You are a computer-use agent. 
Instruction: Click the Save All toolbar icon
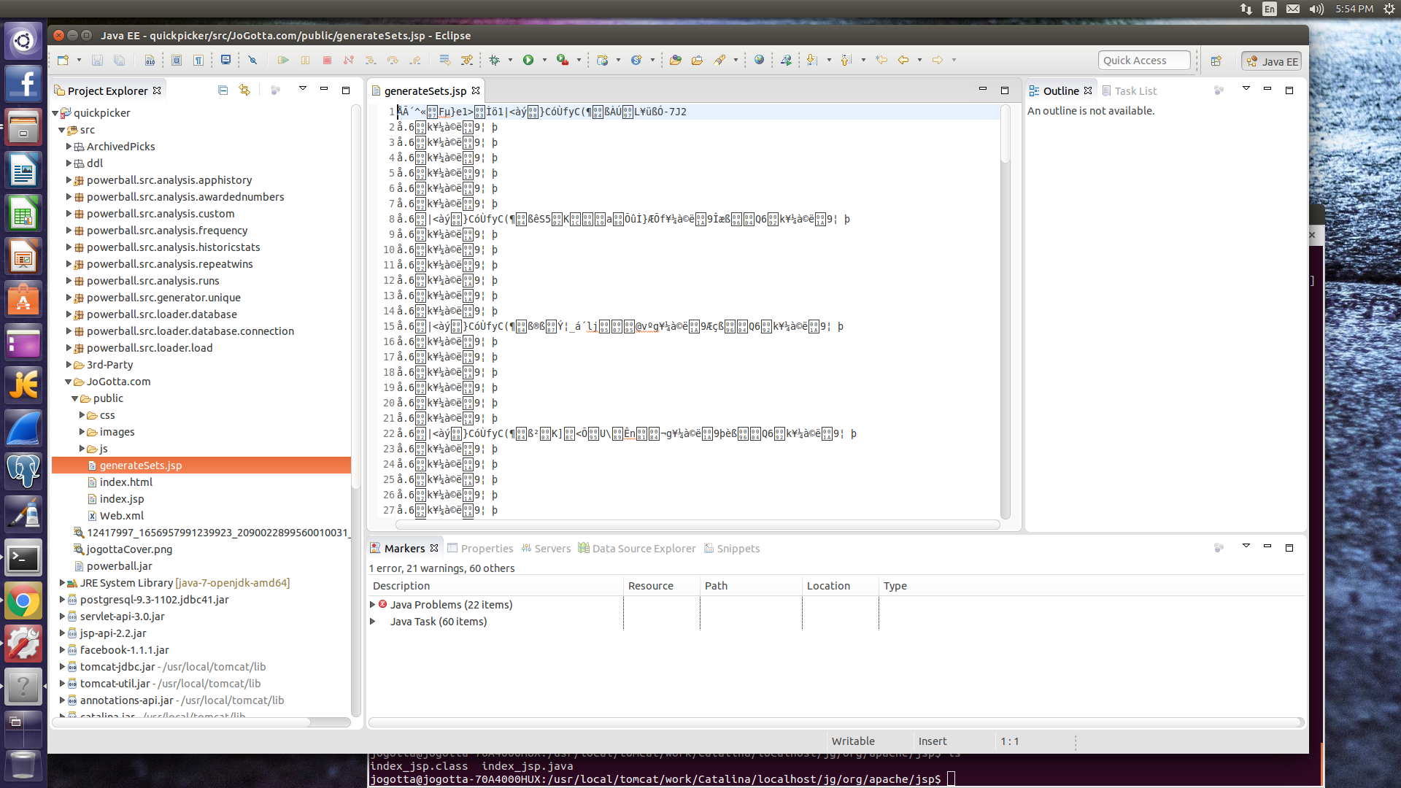tap(119, 60)
